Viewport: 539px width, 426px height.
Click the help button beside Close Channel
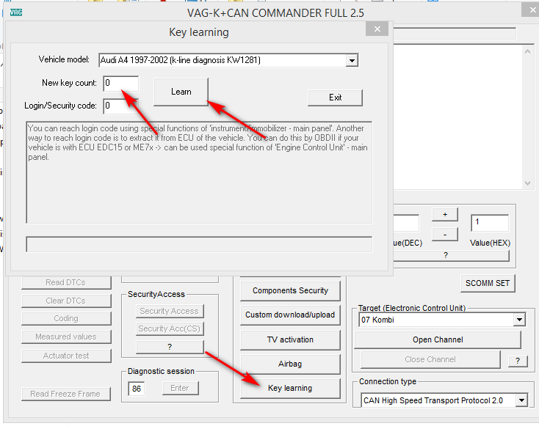518,361
